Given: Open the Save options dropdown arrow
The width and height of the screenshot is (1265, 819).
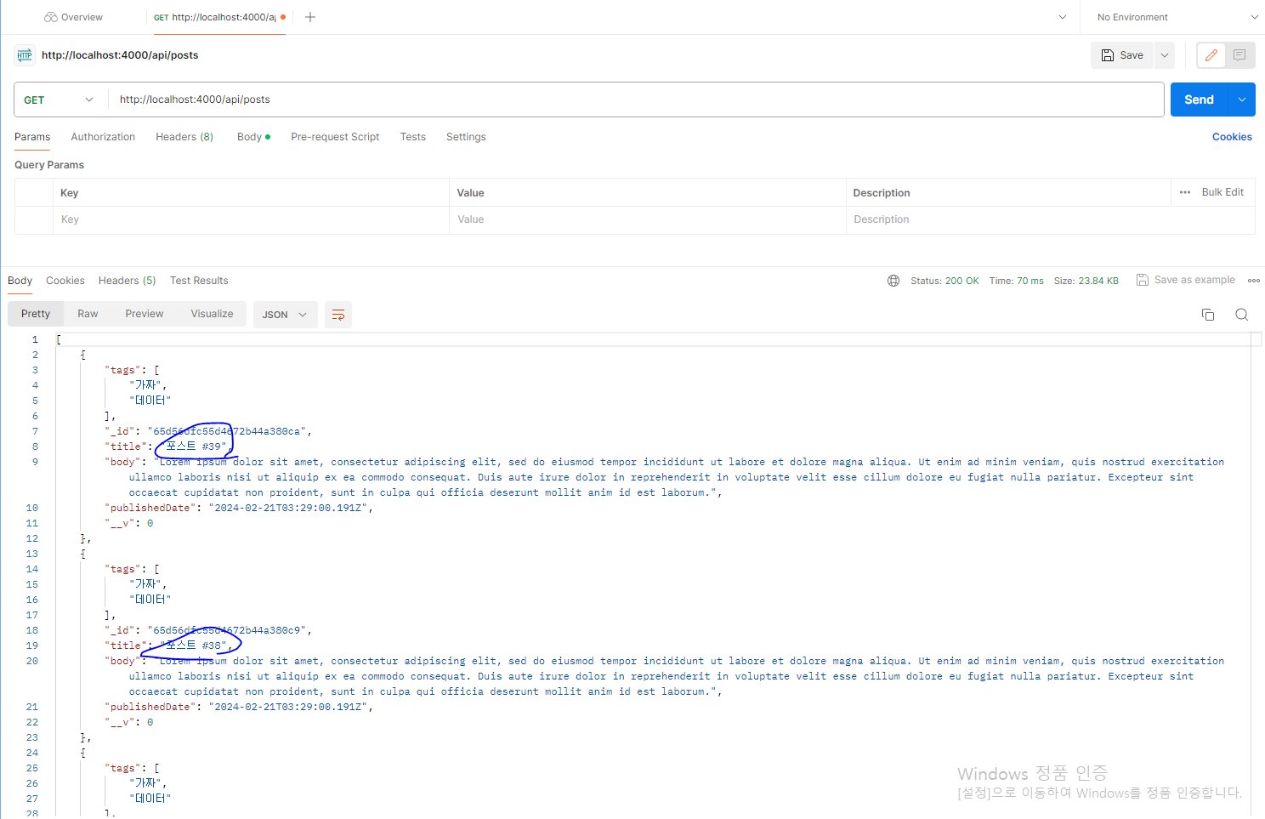Looking at the screenshot, I should [x=1165, y=55].
